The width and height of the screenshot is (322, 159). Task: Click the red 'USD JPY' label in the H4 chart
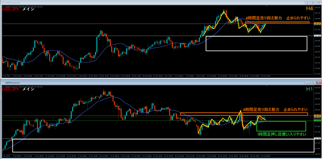coord(10,9)
